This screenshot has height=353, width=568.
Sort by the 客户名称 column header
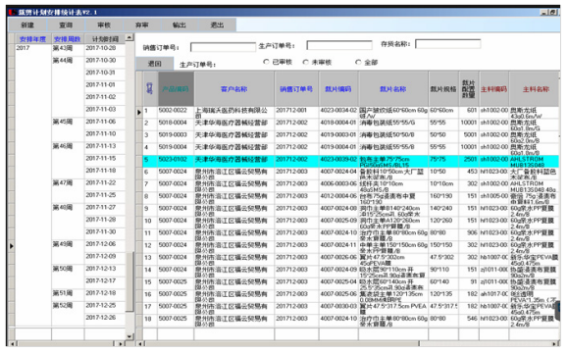pos(234,88)
